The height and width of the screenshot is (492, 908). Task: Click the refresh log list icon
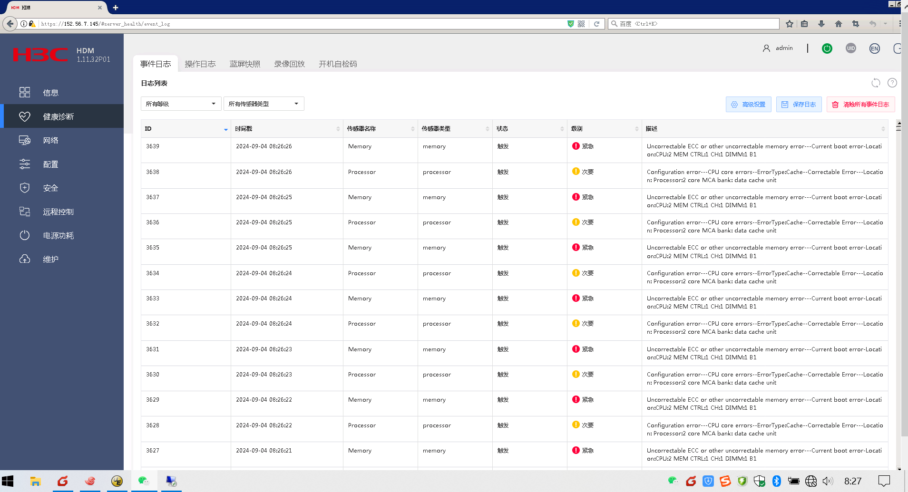(x=876, y=83)
